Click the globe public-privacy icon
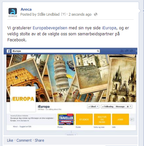The width and height of the screenshot is (144, 146). click(x=96, y=14)
